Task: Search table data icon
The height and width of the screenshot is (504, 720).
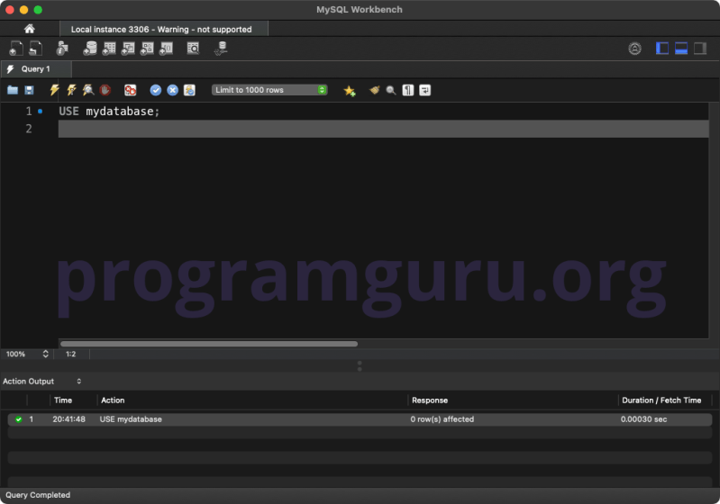Action: (194, 49)
